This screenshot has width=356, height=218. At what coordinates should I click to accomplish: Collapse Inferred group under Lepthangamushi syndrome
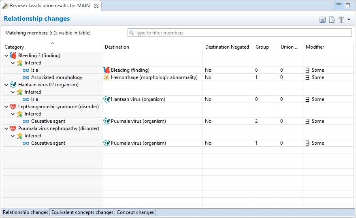(x=13, y=114)
